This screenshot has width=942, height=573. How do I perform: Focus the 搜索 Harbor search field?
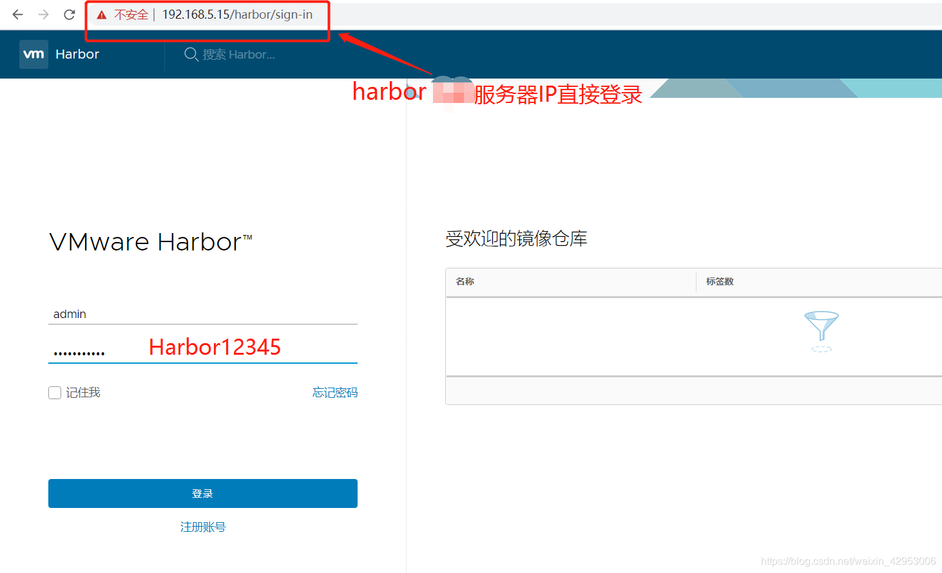pyautogui.click(x=238, y=55)
